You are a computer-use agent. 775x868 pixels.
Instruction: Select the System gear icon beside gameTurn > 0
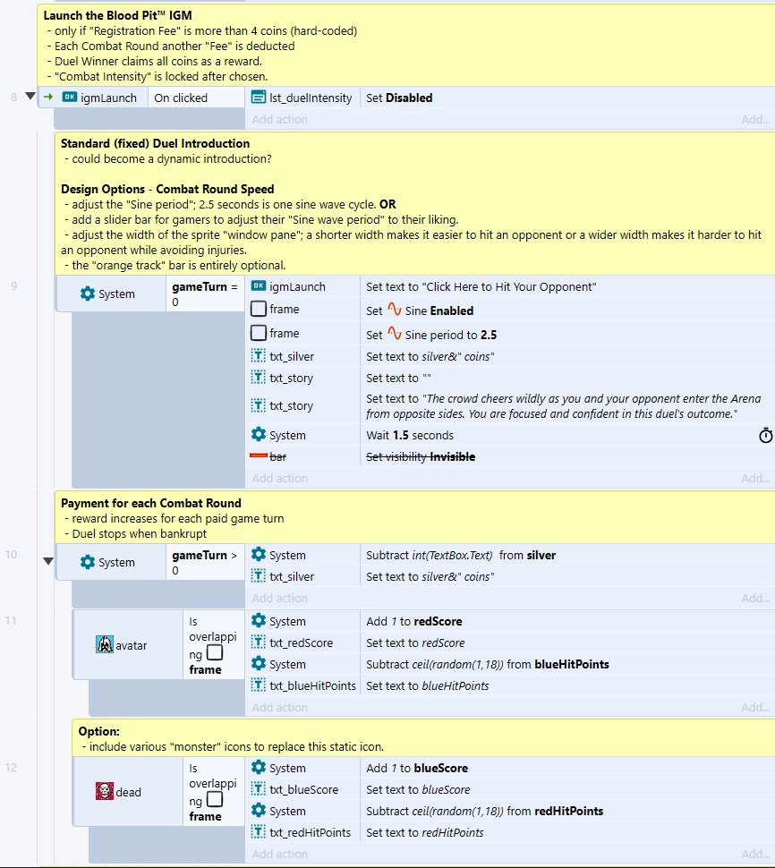coord(88,562)
